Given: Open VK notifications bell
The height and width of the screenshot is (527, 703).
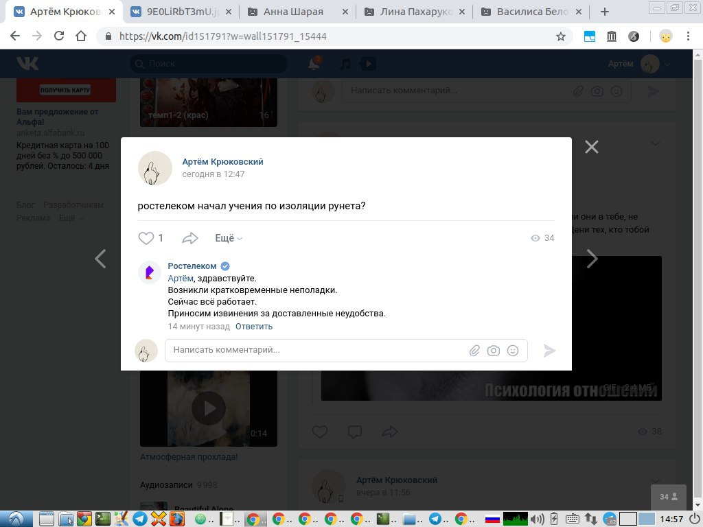Looking at the screenshot, I should 314,64.
